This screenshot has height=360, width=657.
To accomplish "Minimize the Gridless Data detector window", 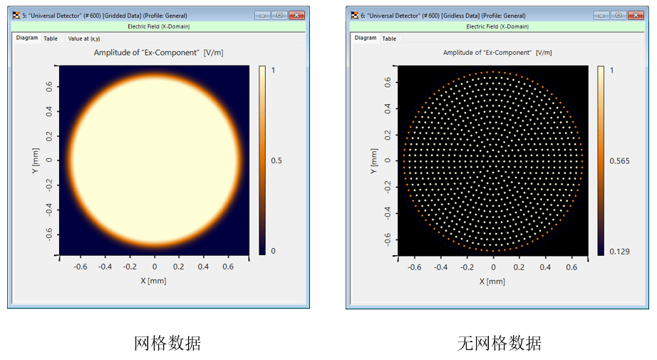I will (601, 16).
